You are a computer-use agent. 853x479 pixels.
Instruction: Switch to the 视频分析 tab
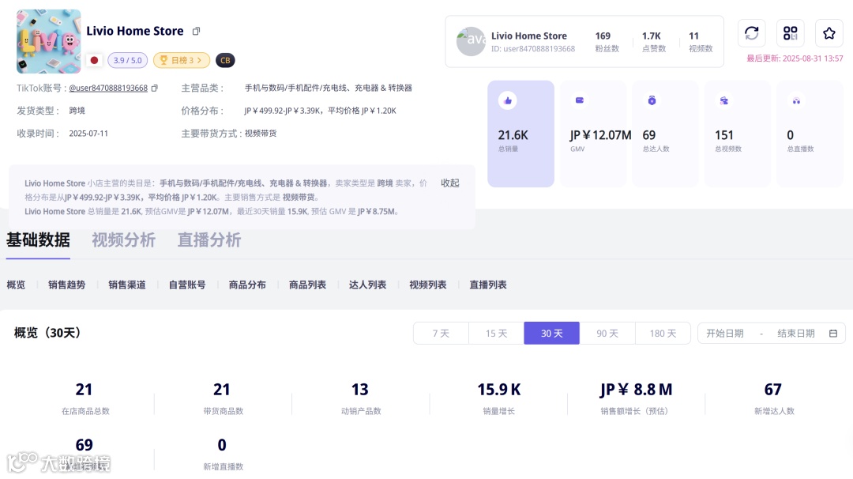click(123, 239)
